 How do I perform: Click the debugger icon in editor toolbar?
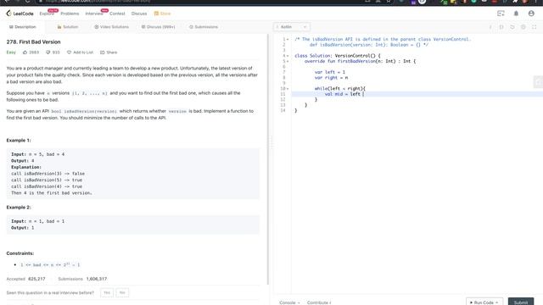click(x=501, y=27)
